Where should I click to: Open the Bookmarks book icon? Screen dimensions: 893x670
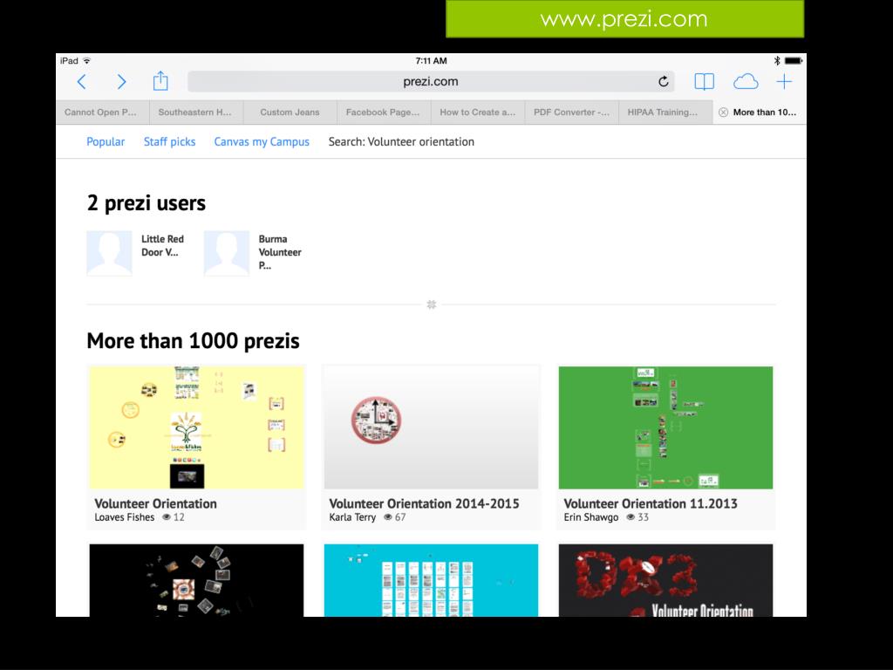pos(704,81)
